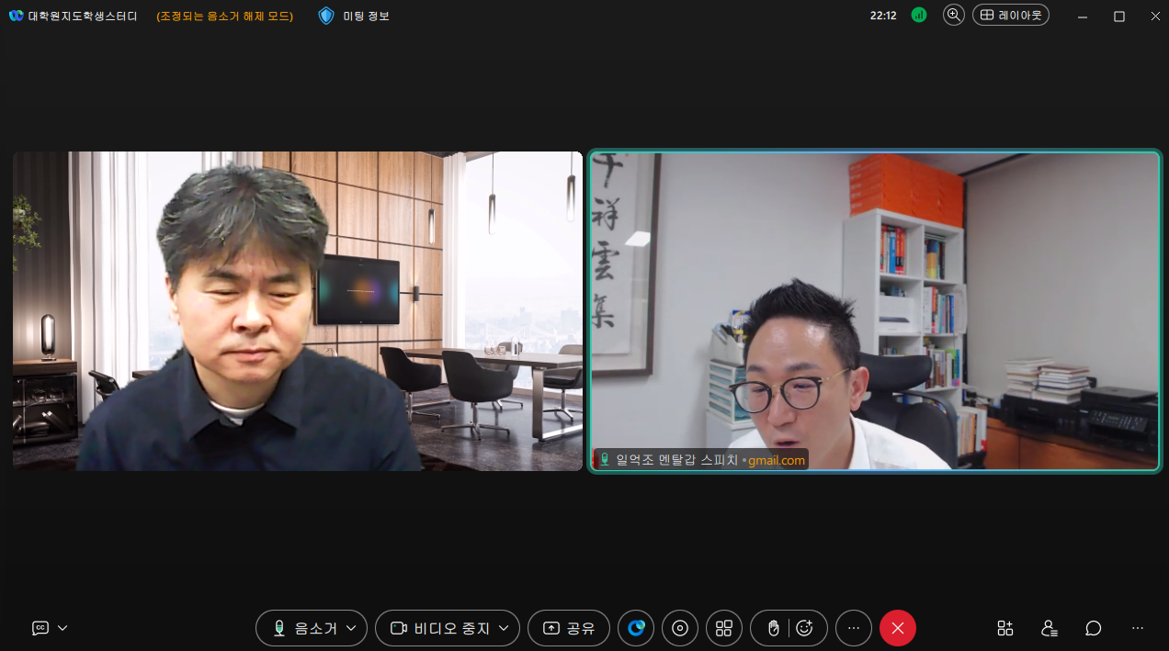This screenshot has width=1169, height=651.
Task: Open 미팅 정보 meeting info
Action: [x=355, y=16]
